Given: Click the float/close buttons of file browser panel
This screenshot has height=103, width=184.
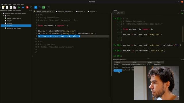Looking at the screenshot, I should click(30, 10).
